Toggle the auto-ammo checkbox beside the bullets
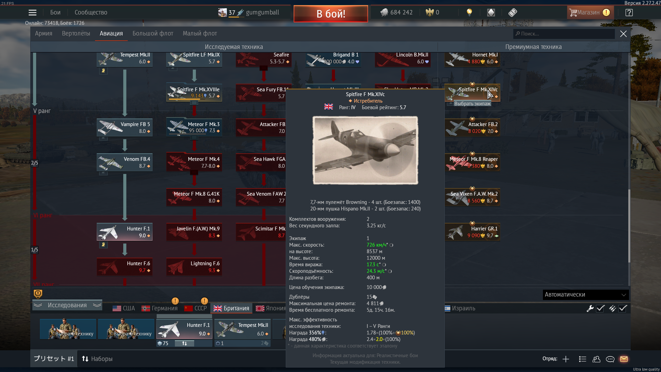 tap(622, 309)
